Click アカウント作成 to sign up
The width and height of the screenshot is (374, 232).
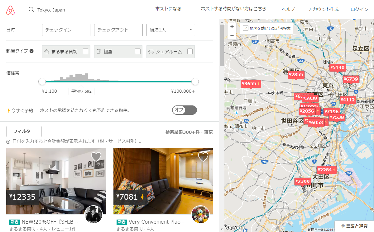[x=323, y=9]
